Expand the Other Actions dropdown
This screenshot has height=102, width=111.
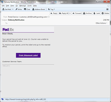(x=101, y=23)
